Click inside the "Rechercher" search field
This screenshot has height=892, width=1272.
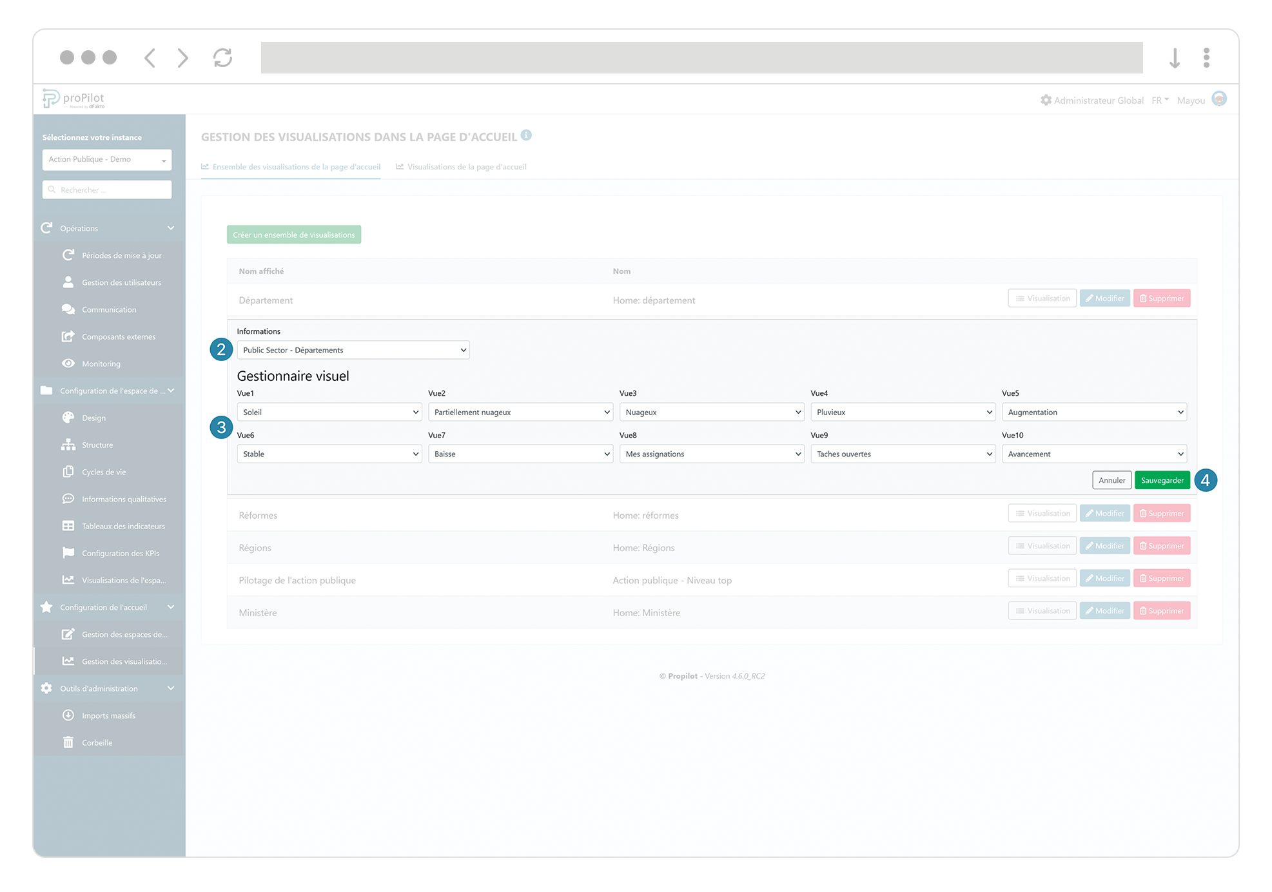tap(106, 189)
